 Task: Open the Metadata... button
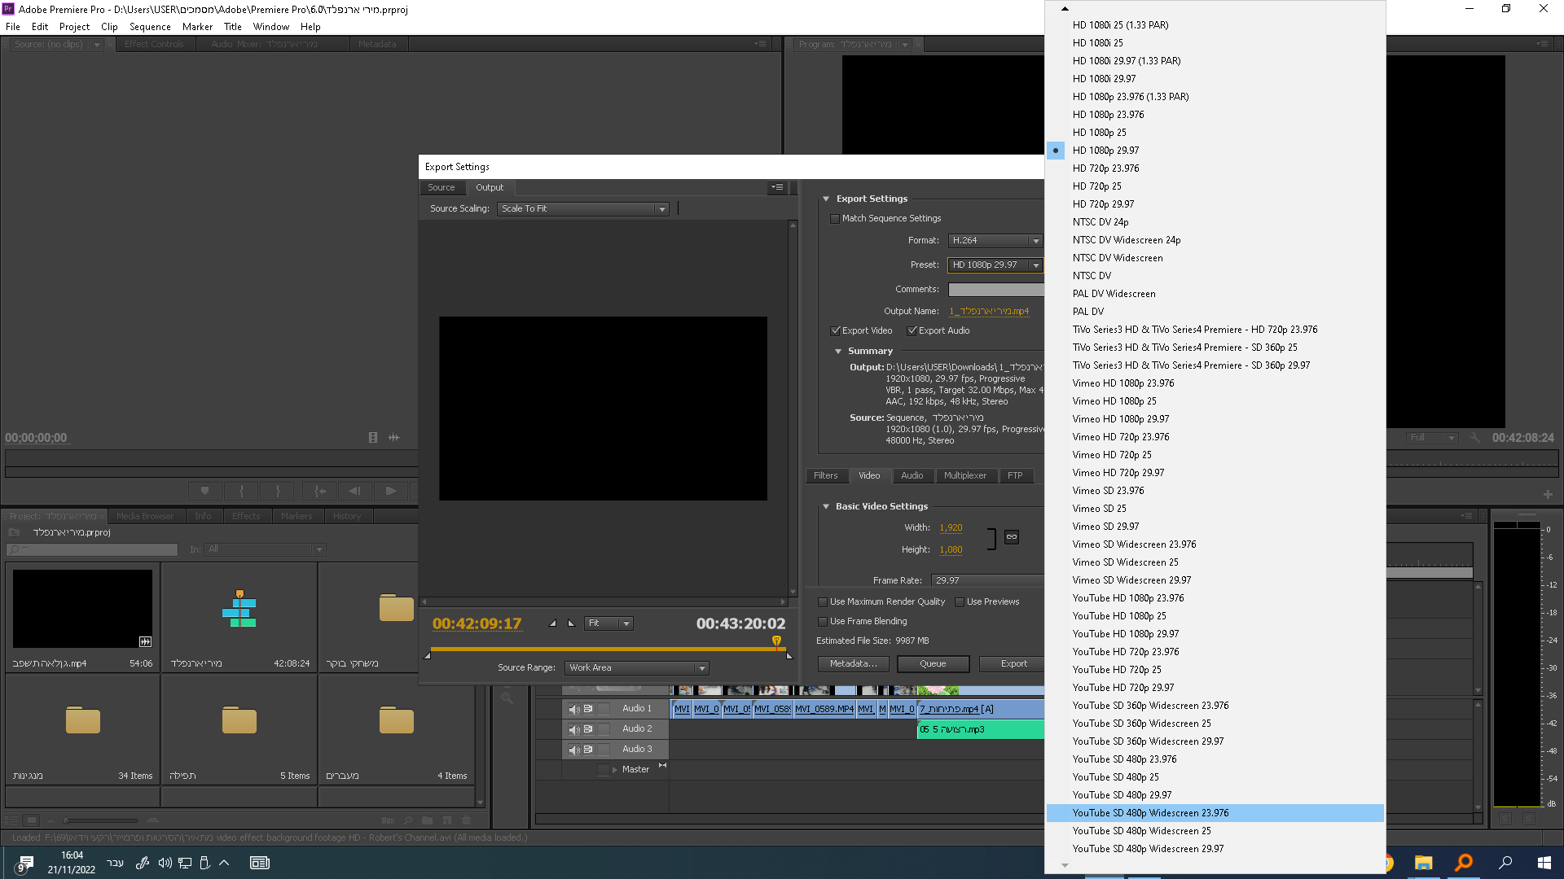(853, 664)
